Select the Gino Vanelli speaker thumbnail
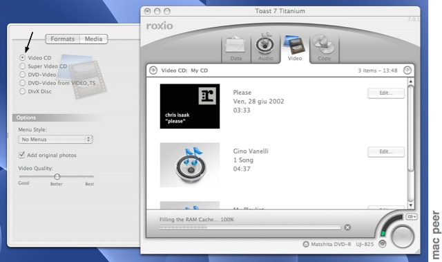 click(190, 165)
